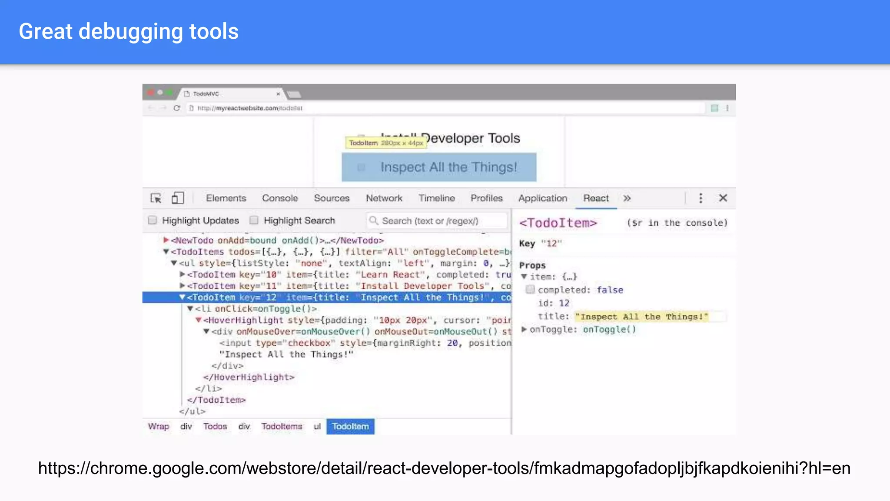Click the false value of completed
The height and width of the screenshot is (501, 890).
coord(610,290)
